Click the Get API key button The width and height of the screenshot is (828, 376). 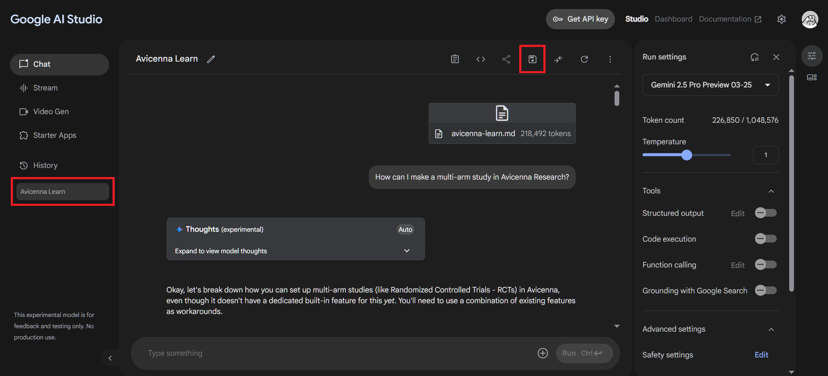(580, 19)
